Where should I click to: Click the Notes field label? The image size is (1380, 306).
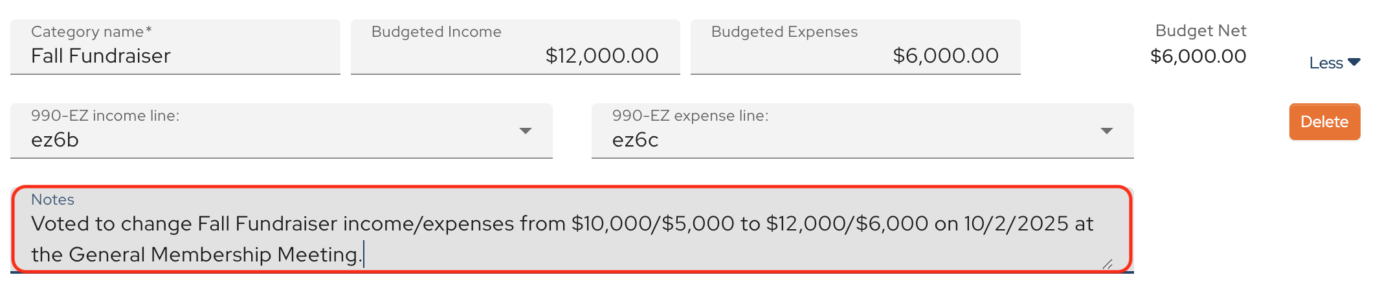point(52,199)
